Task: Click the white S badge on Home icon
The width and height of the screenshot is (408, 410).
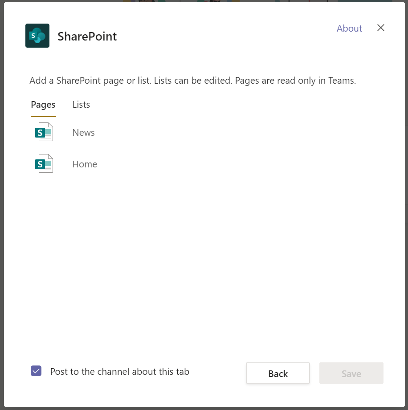Action: tap(40, 164)
